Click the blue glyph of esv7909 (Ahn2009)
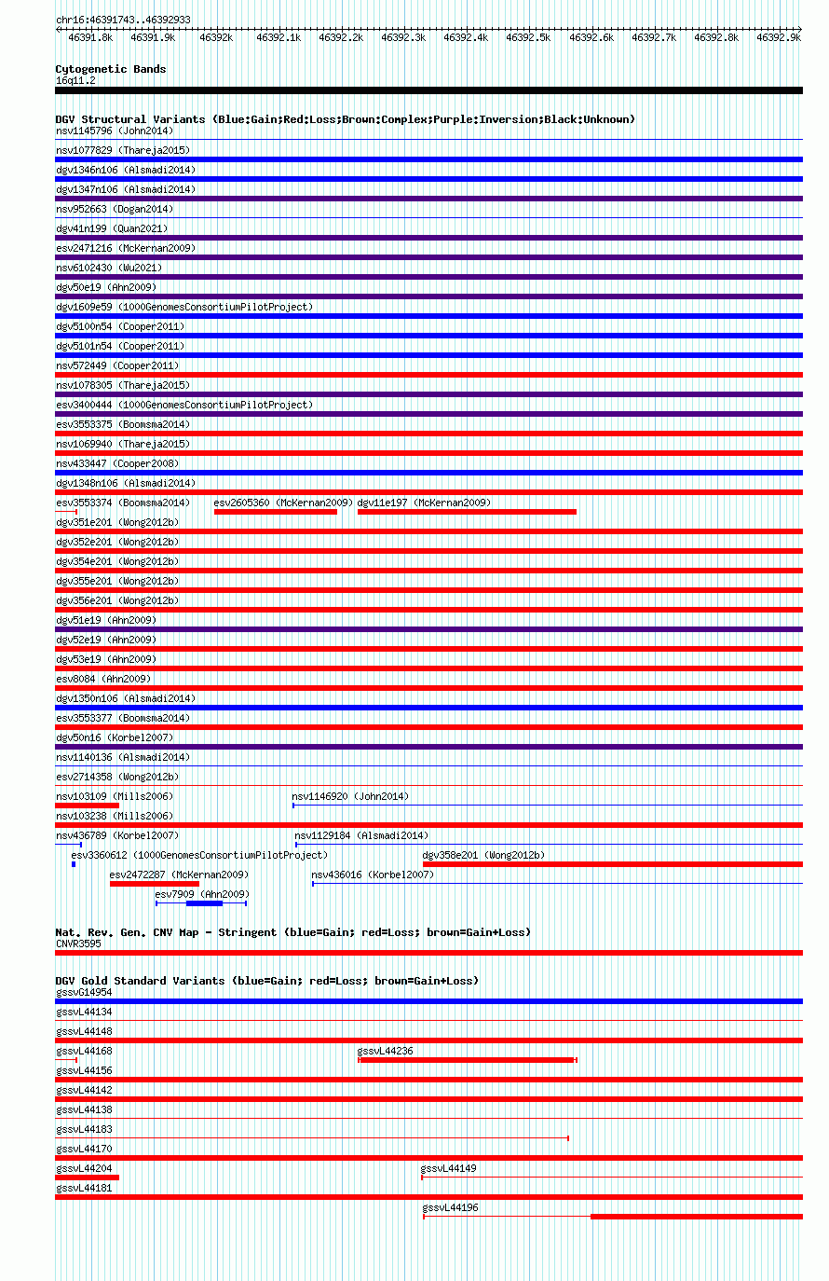The image size is (829, 1281). tap(201, 903)
